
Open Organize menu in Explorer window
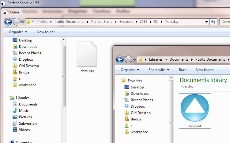tap(130, 70)
